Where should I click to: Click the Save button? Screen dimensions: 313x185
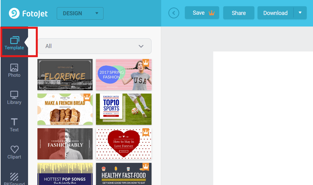pos(202,13)
